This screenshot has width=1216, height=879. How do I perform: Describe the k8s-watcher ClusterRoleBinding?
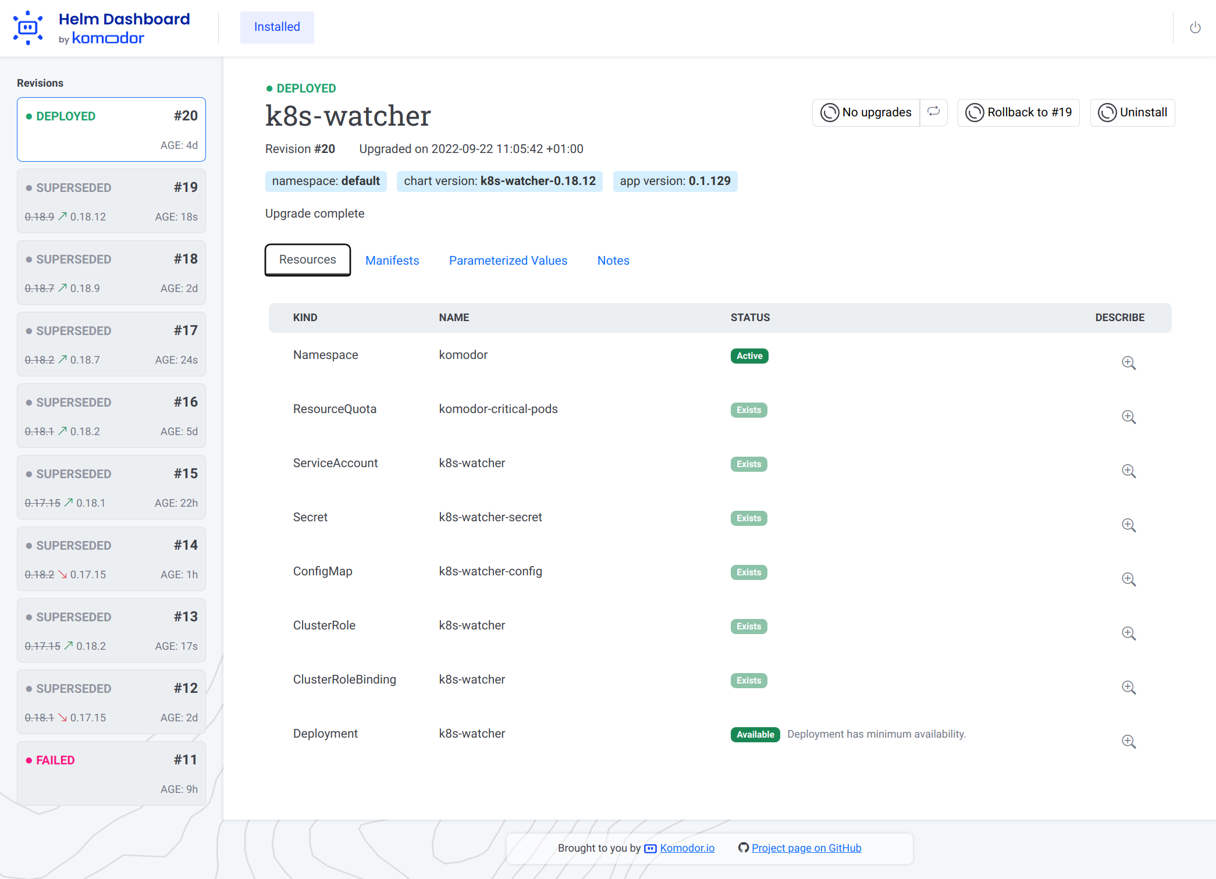click(1129, 688)
